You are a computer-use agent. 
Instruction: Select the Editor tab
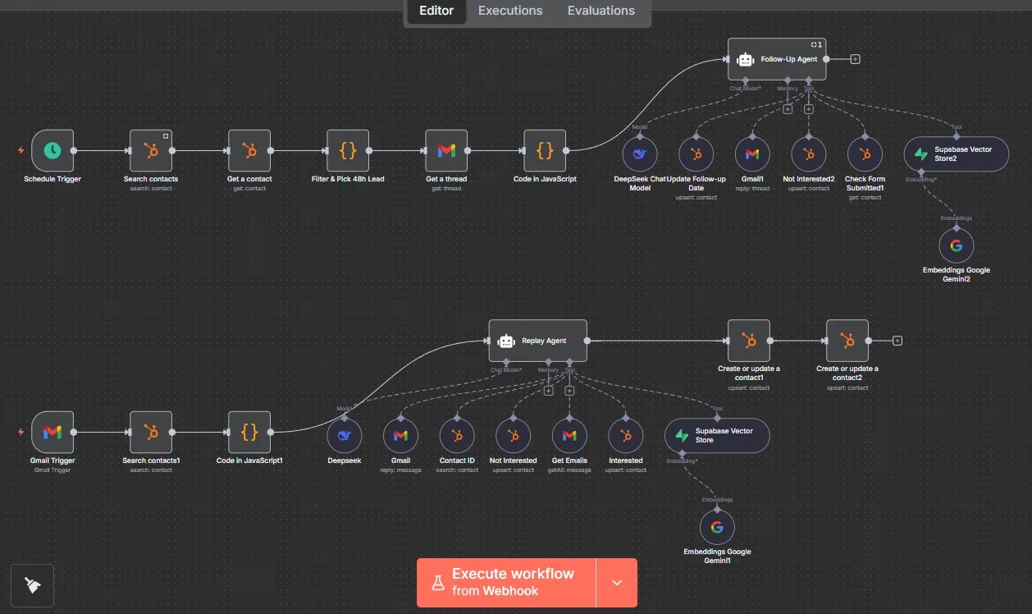click(436, 11)
